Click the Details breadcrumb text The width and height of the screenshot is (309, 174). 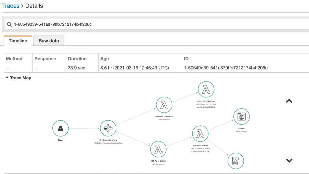[x=34, y=6]
